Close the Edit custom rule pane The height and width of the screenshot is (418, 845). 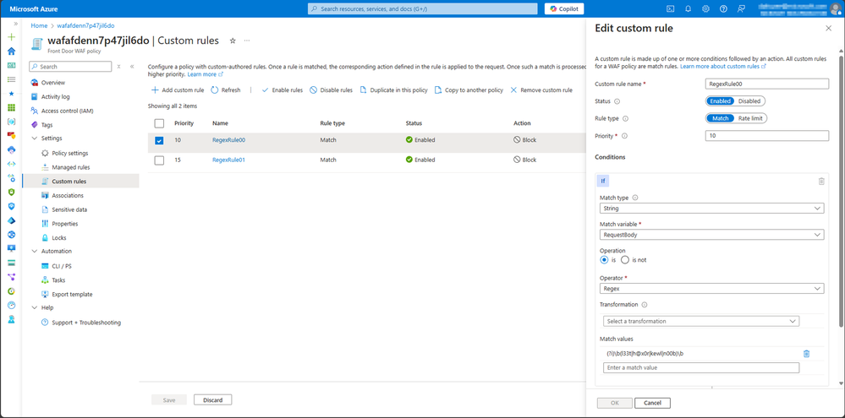click(829, 29)
